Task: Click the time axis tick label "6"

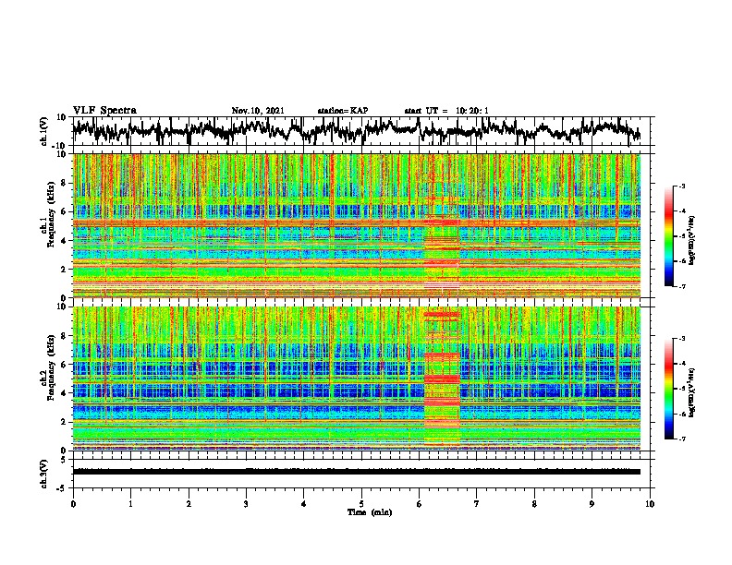Action: (x=420, y=504)
